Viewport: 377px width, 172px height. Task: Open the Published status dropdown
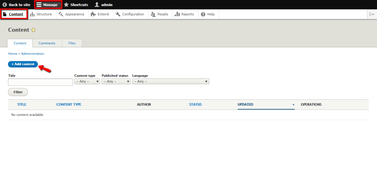116,81
